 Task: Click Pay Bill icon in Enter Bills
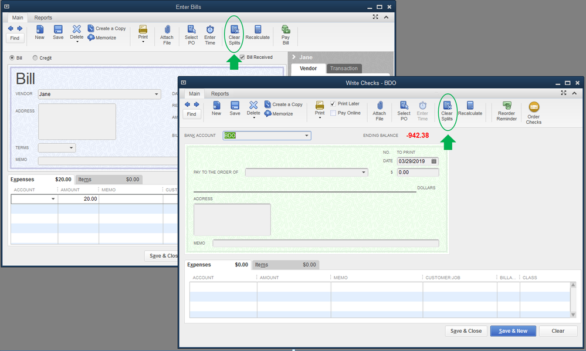286,29
